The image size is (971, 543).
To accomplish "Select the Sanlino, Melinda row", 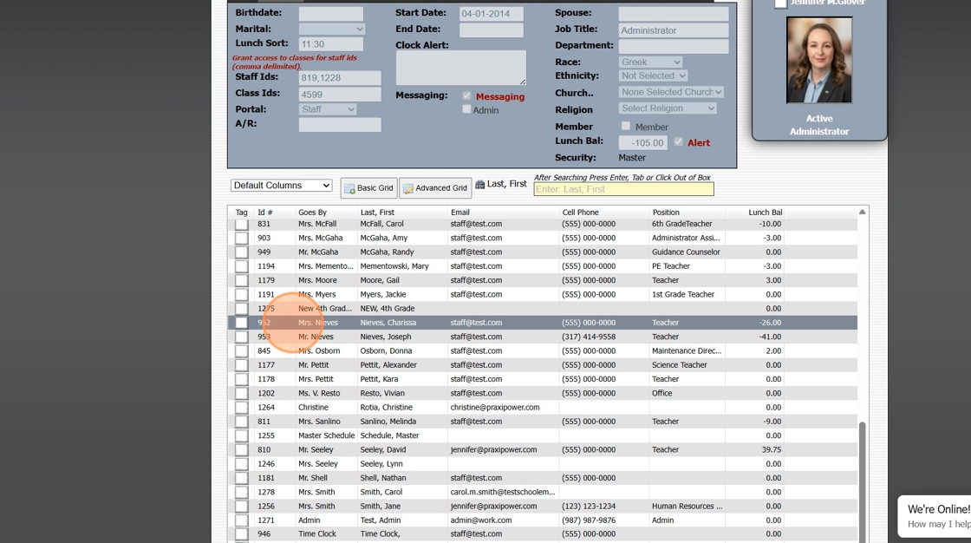I will 543,422.
